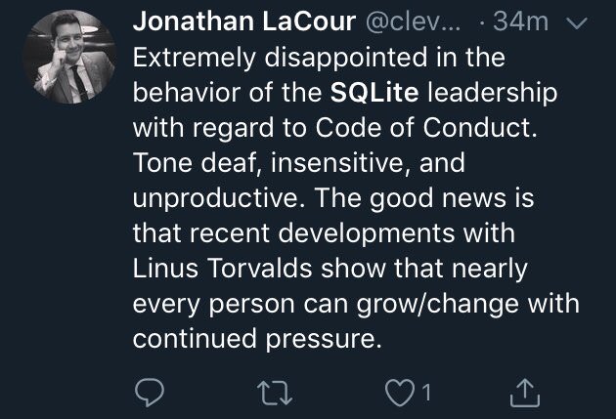Like the tweet with heart icon
The image size is (616, 419).
[400, 393]
